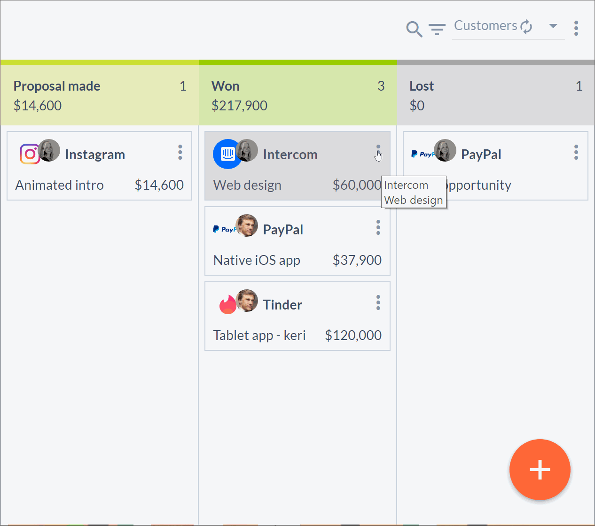Click the refresh sync icon beside Customers
This screenshot has width=595, height=526.
coord(526,26)
